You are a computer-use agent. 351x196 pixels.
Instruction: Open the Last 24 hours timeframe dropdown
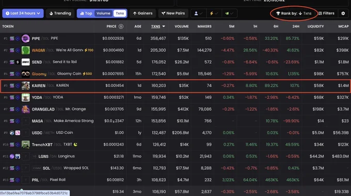(23, 13)
